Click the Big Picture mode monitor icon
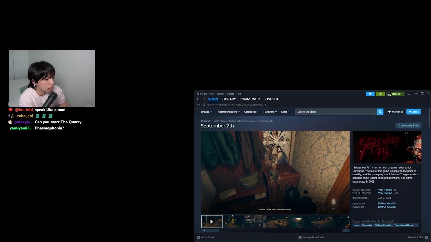The height and width of the screenshot is (242, 431). (x=409, y=94)
